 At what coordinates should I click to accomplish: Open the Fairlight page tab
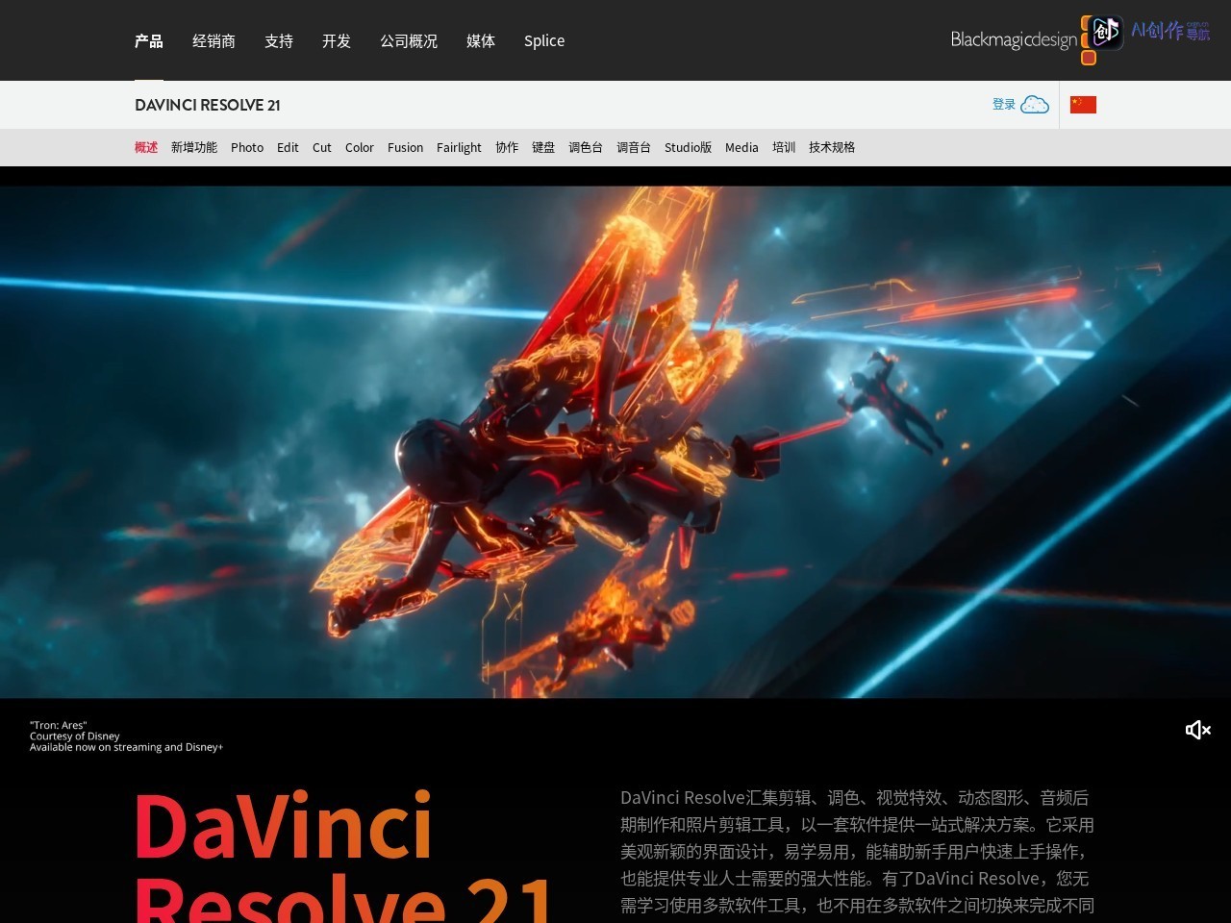pyautogui.click(x=459, y=147)
